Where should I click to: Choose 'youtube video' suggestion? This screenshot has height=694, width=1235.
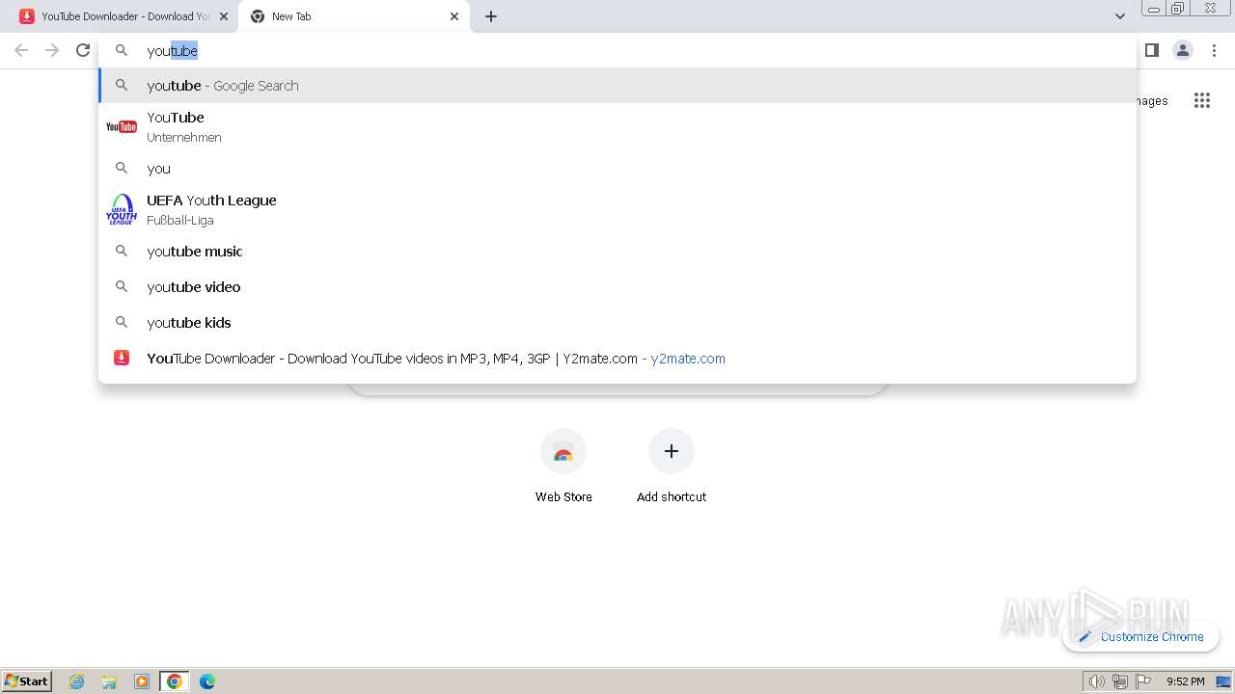coord(617,287)
